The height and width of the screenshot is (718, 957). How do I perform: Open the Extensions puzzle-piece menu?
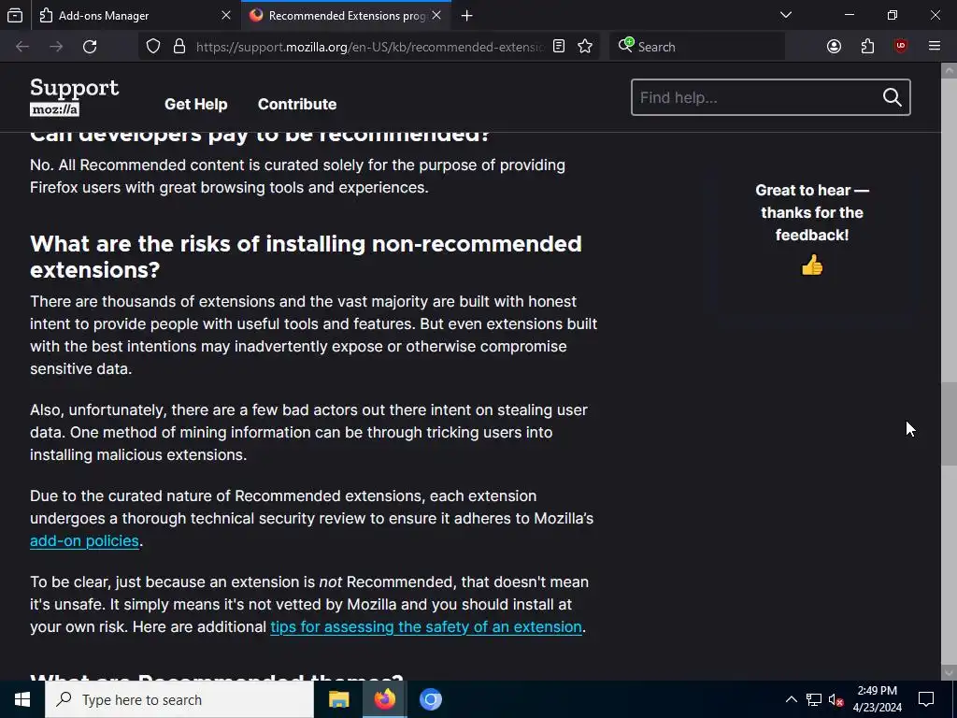coord(868,47)
